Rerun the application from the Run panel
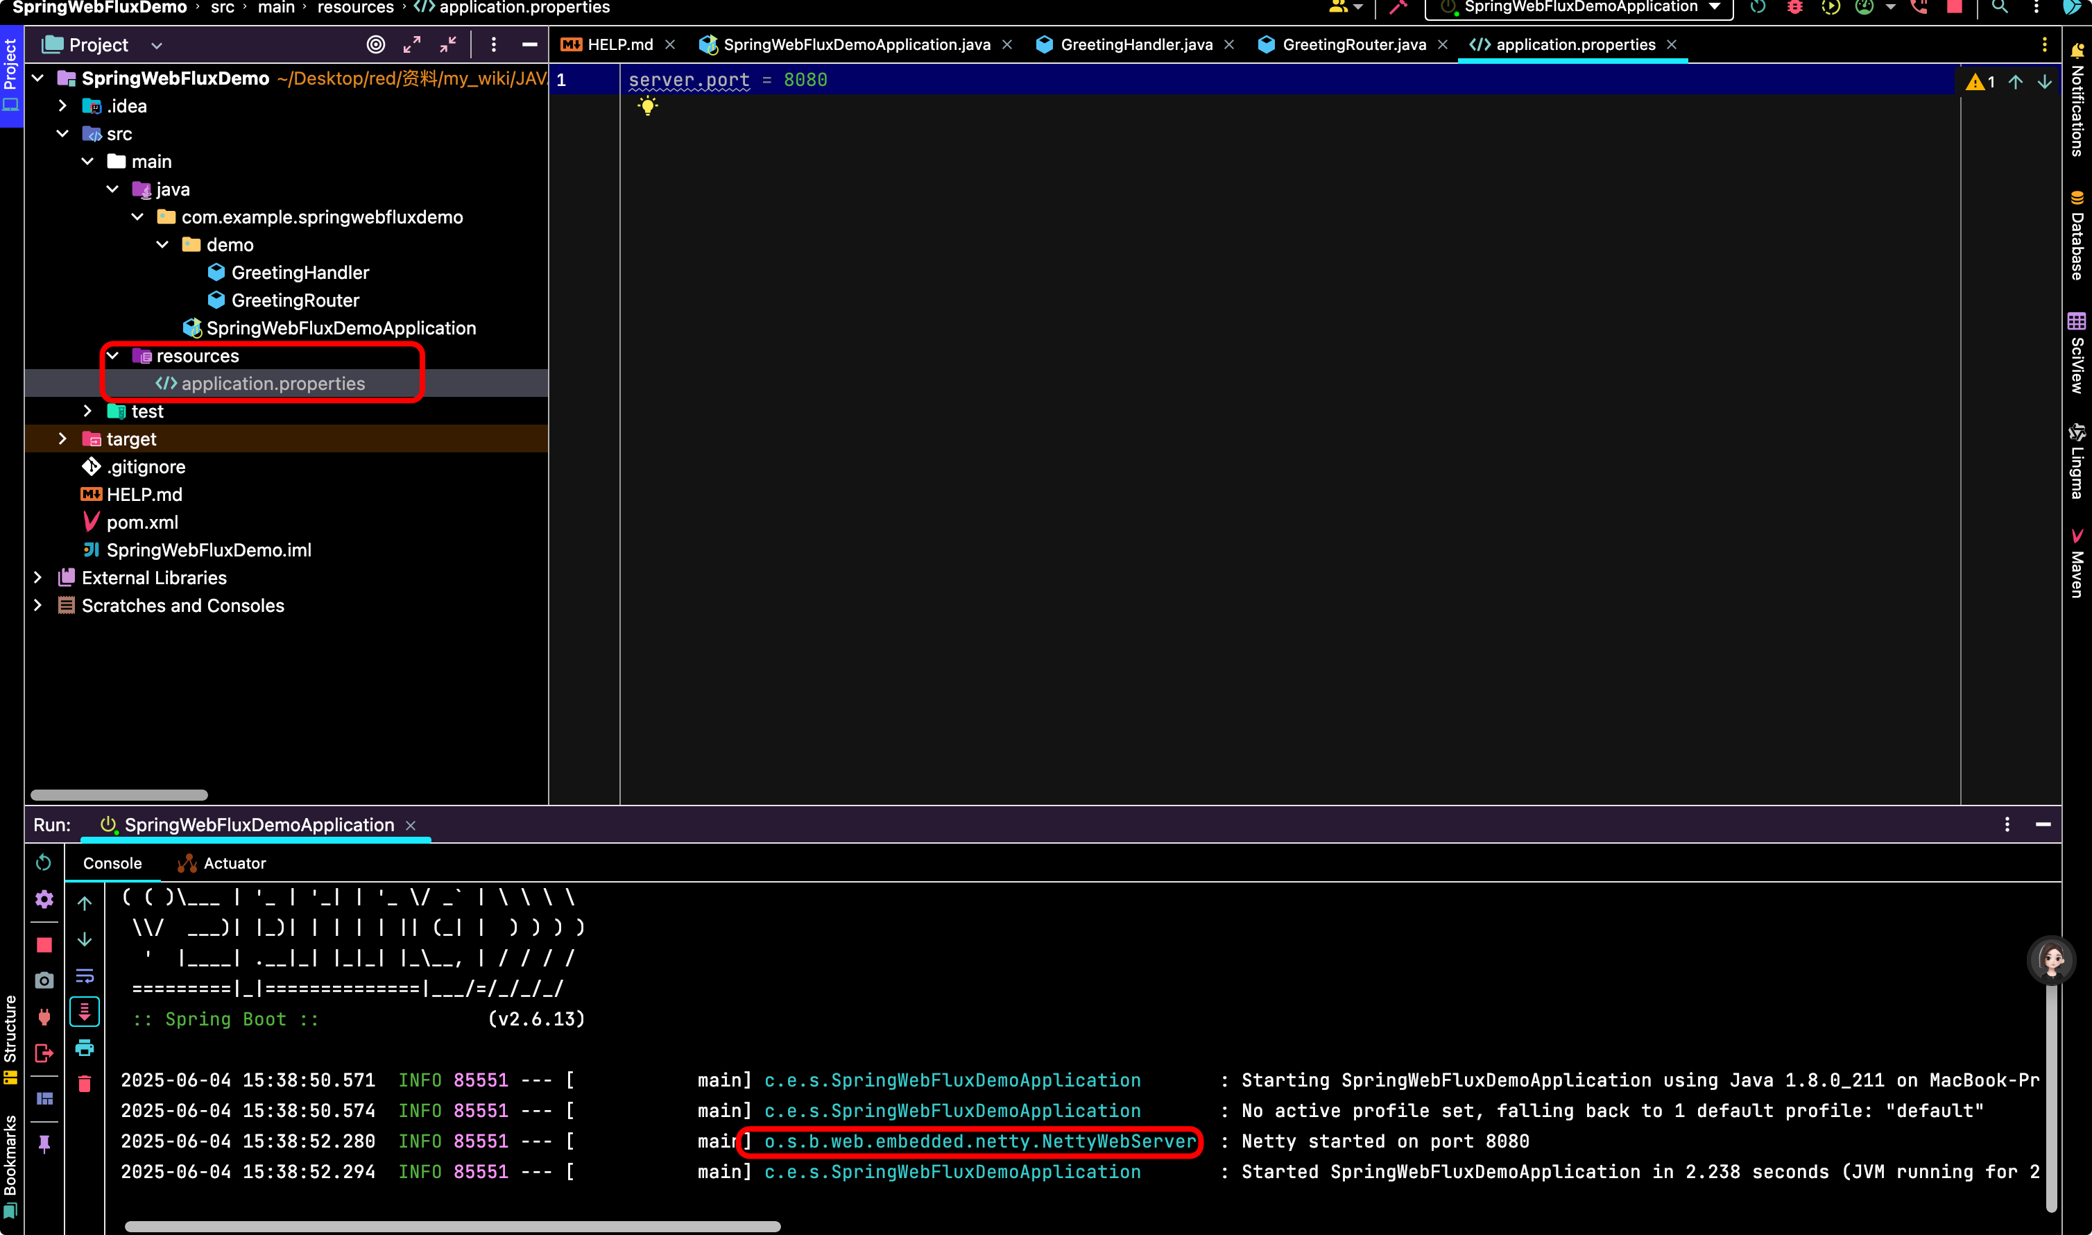The image size is (2092, 1235). [x=44, y=863]
